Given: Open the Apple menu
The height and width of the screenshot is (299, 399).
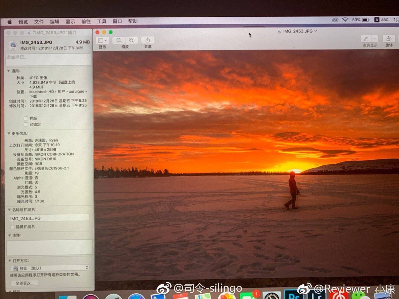Looking at the screenshot, I should coord(10,22).
